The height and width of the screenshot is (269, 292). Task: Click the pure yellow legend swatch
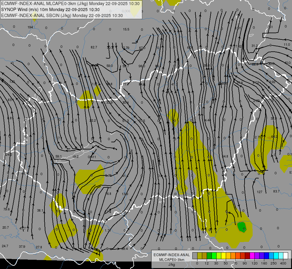pos(223,256)
